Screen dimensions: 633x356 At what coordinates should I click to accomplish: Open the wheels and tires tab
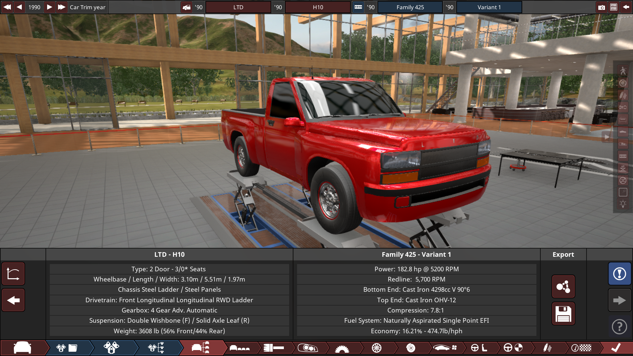(x=377, y=348)
